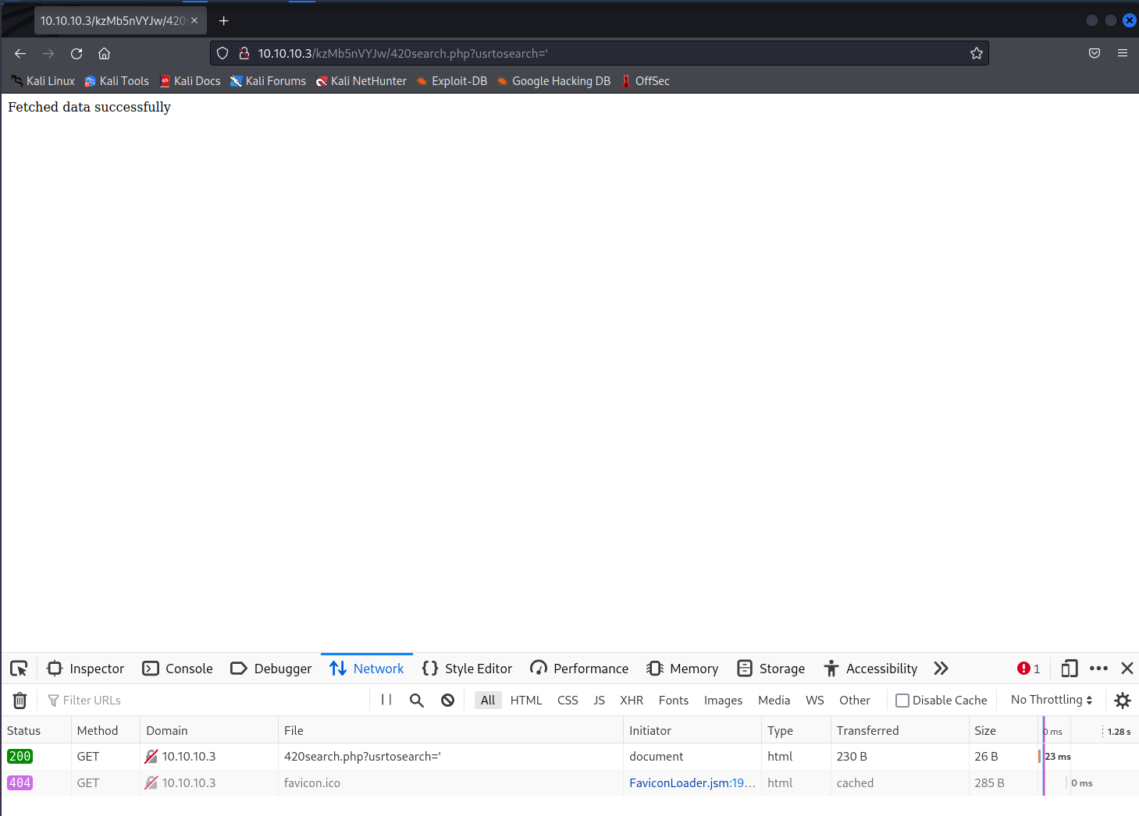Open tracking protection shield icon
The image size is (1139, 816).
222,53
